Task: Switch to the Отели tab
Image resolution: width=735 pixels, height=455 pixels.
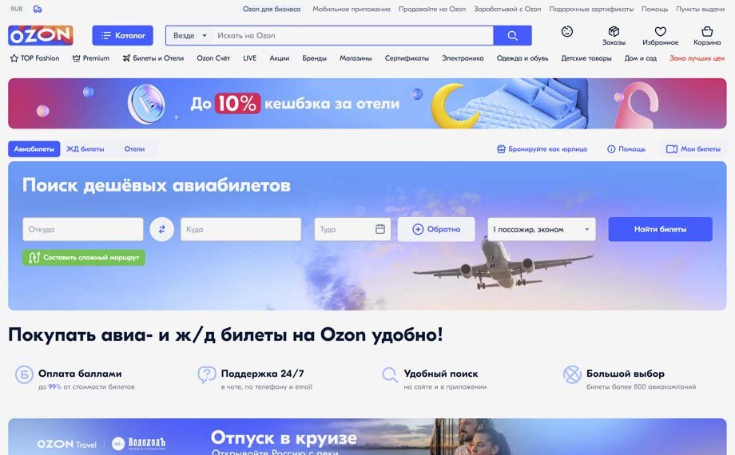Action: coord(134,149)
